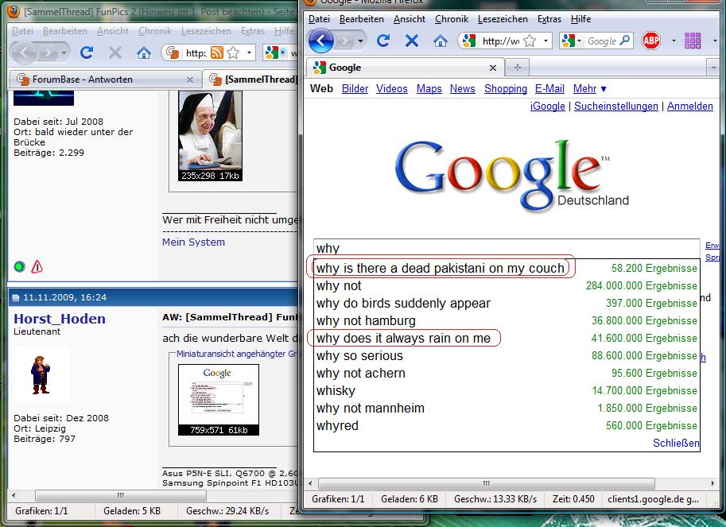Open Videos link on Google

[x=392, y=88]
